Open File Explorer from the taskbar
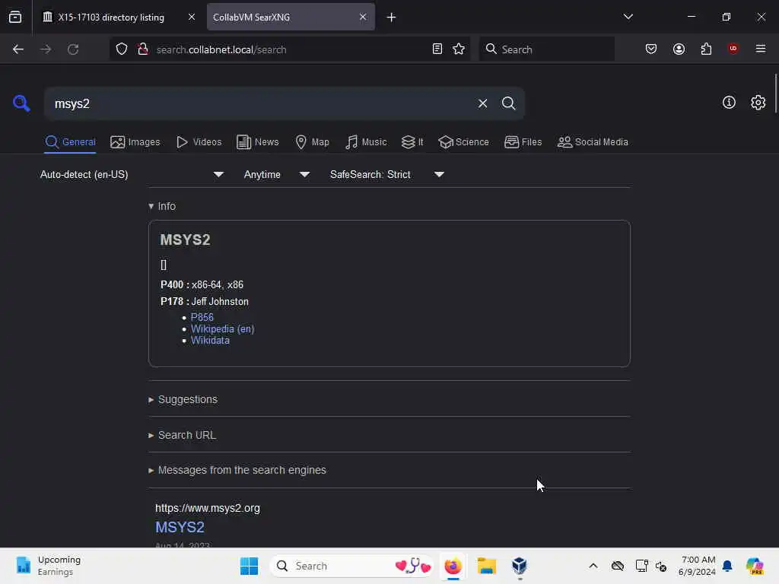 click(486, 566)
